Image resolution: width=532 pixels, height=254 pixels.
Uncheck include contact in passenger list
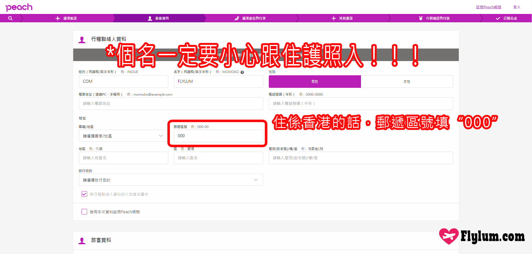click(x=84, y=194)
